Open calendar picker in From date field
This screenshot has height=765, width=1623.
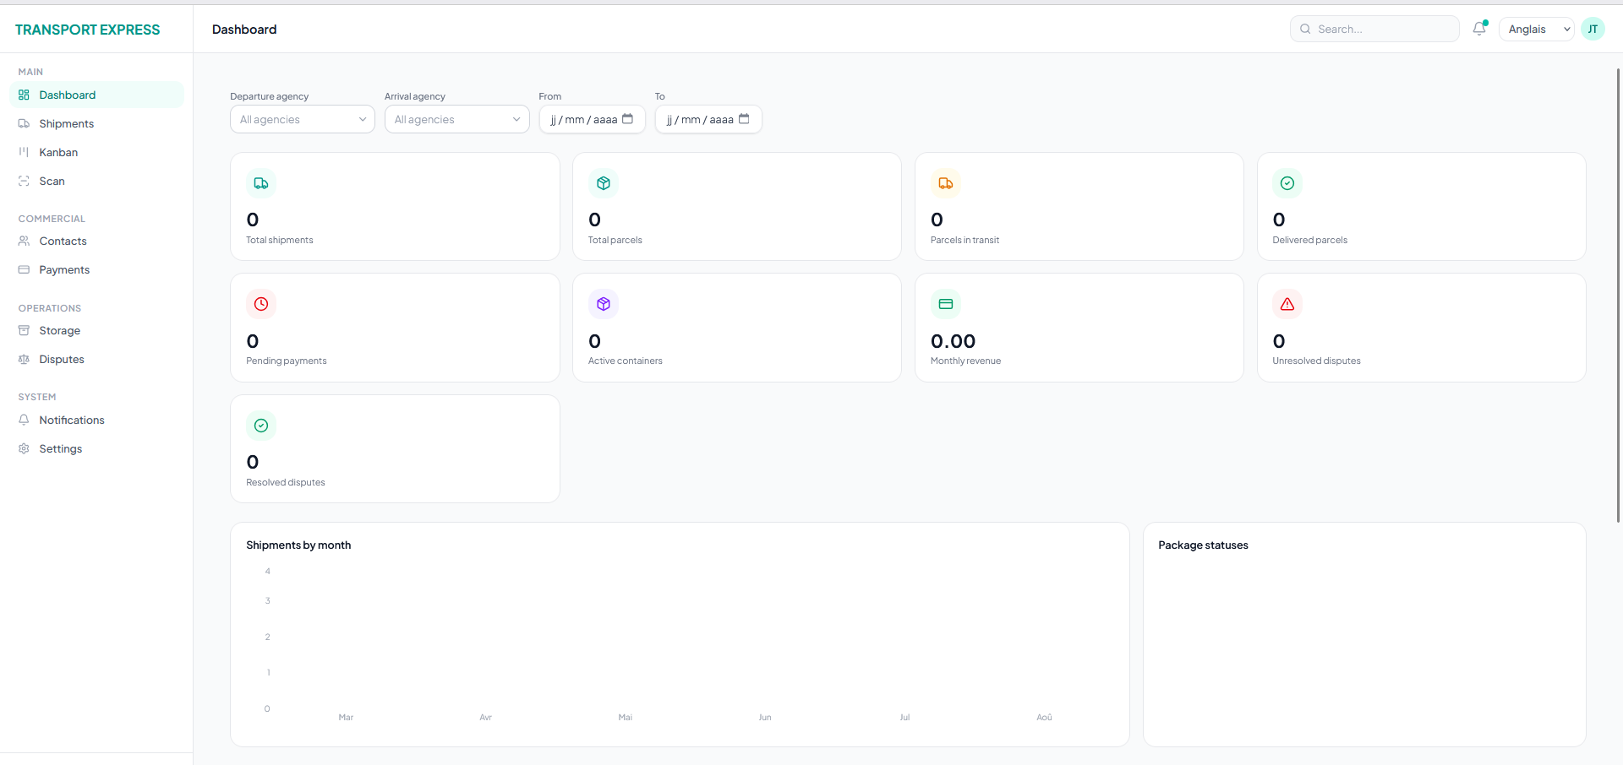(627, 119)
